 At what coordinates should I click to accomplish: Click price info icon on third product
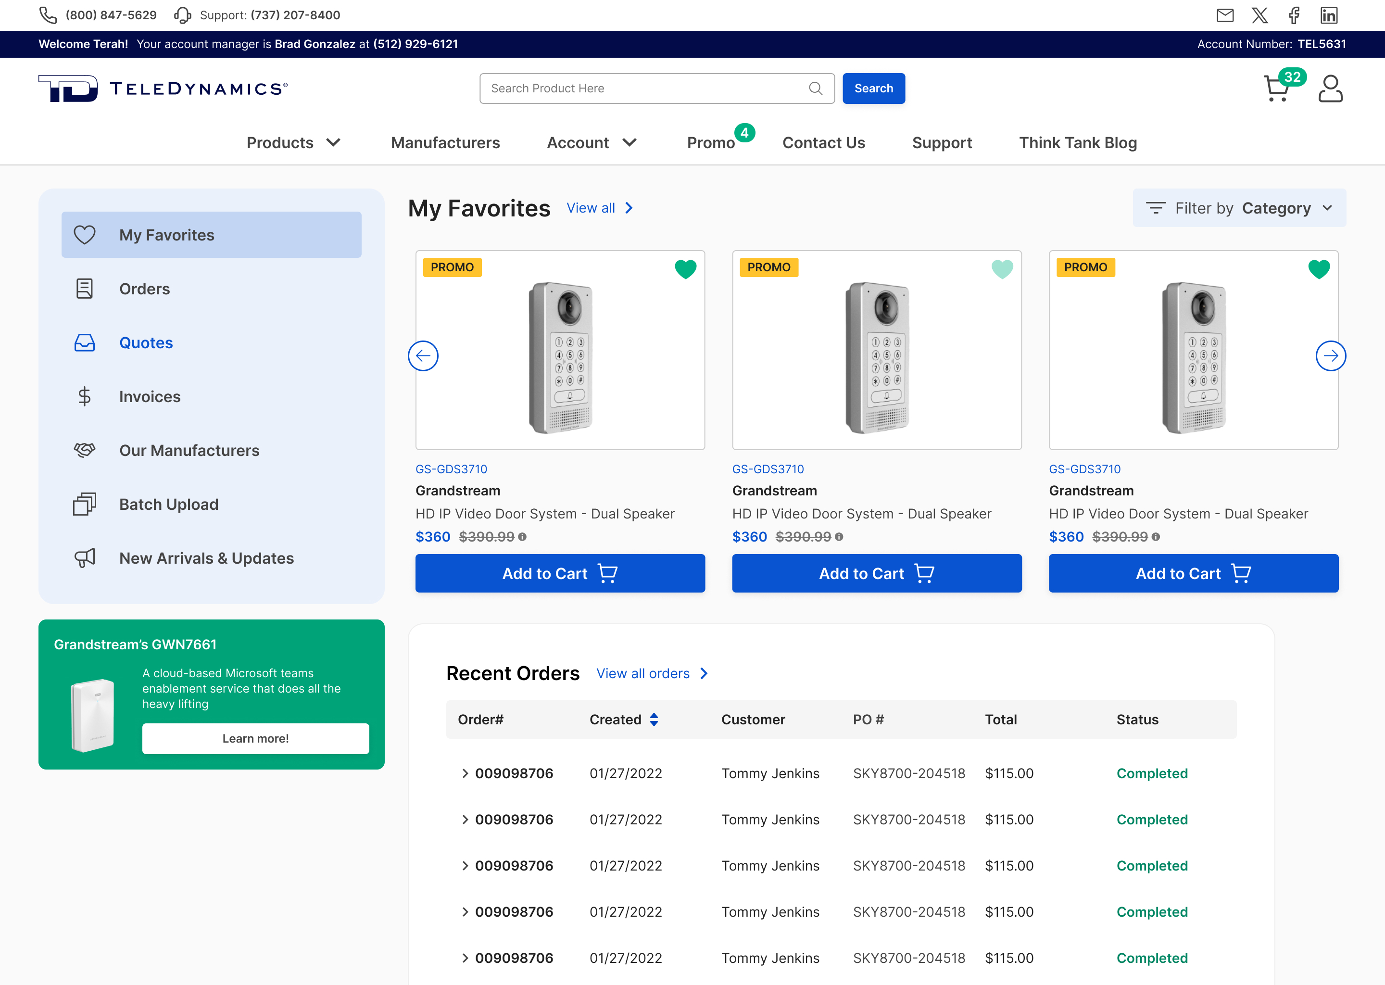(x=1155, y=537)
